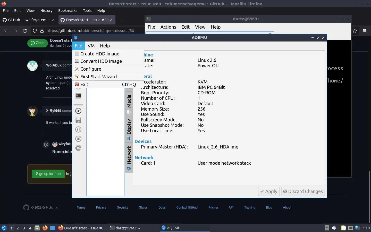The width and height of the screenshot is (371, 232).
Task: Open the Contact GitHub footer link
Action: [187, 208]
